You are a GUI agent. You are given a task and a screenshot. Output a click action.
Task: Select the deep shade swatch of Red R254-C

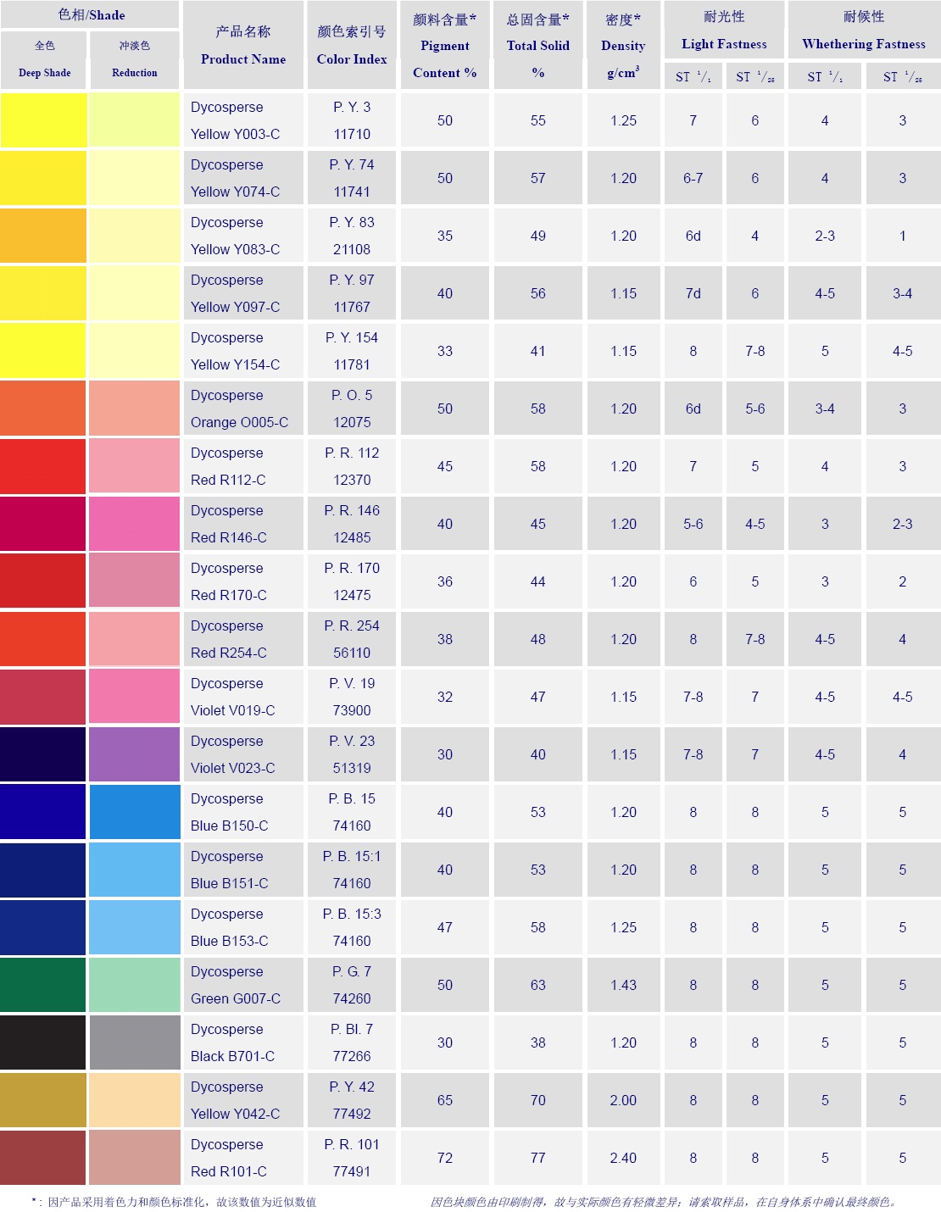coord(43,639)
